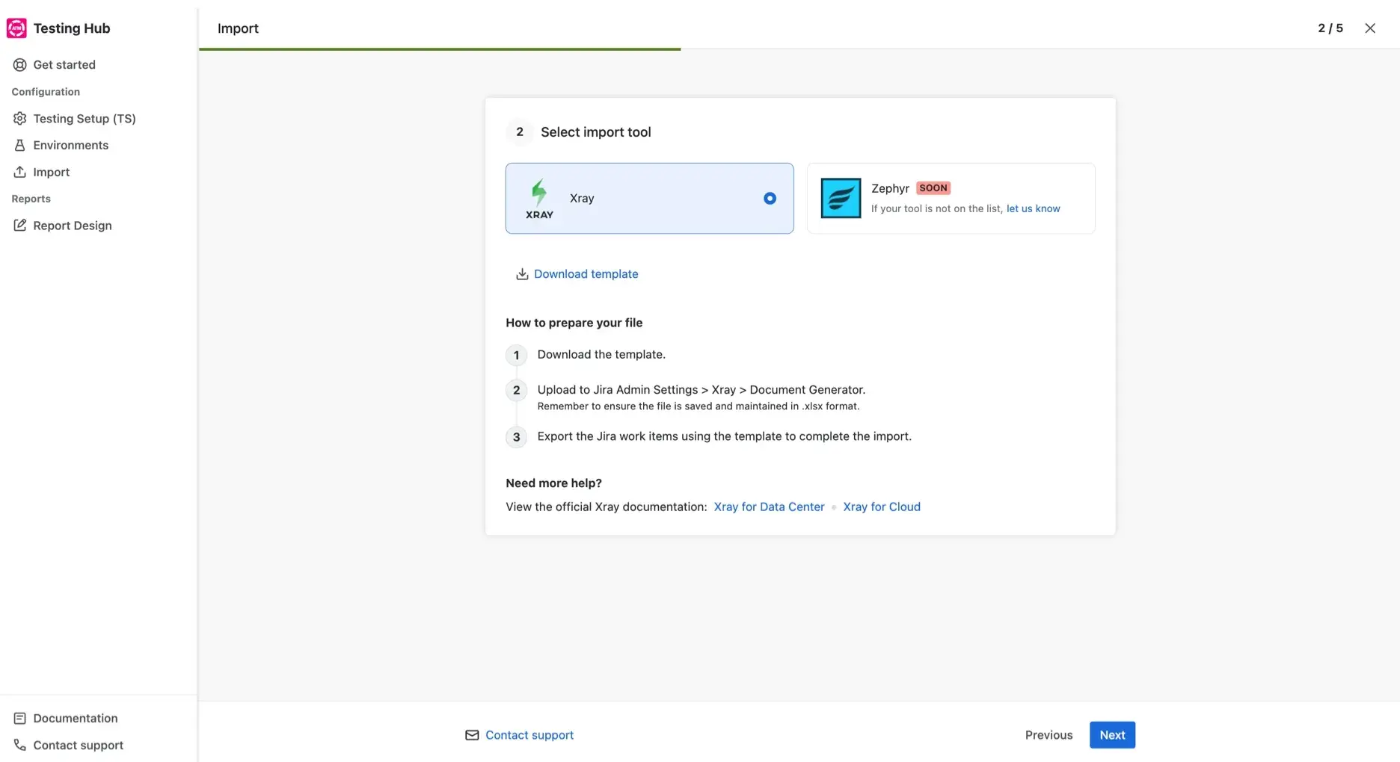Click the Testing Hub app logo
This screenshot has width=1400, height=762.
point(16,28)
